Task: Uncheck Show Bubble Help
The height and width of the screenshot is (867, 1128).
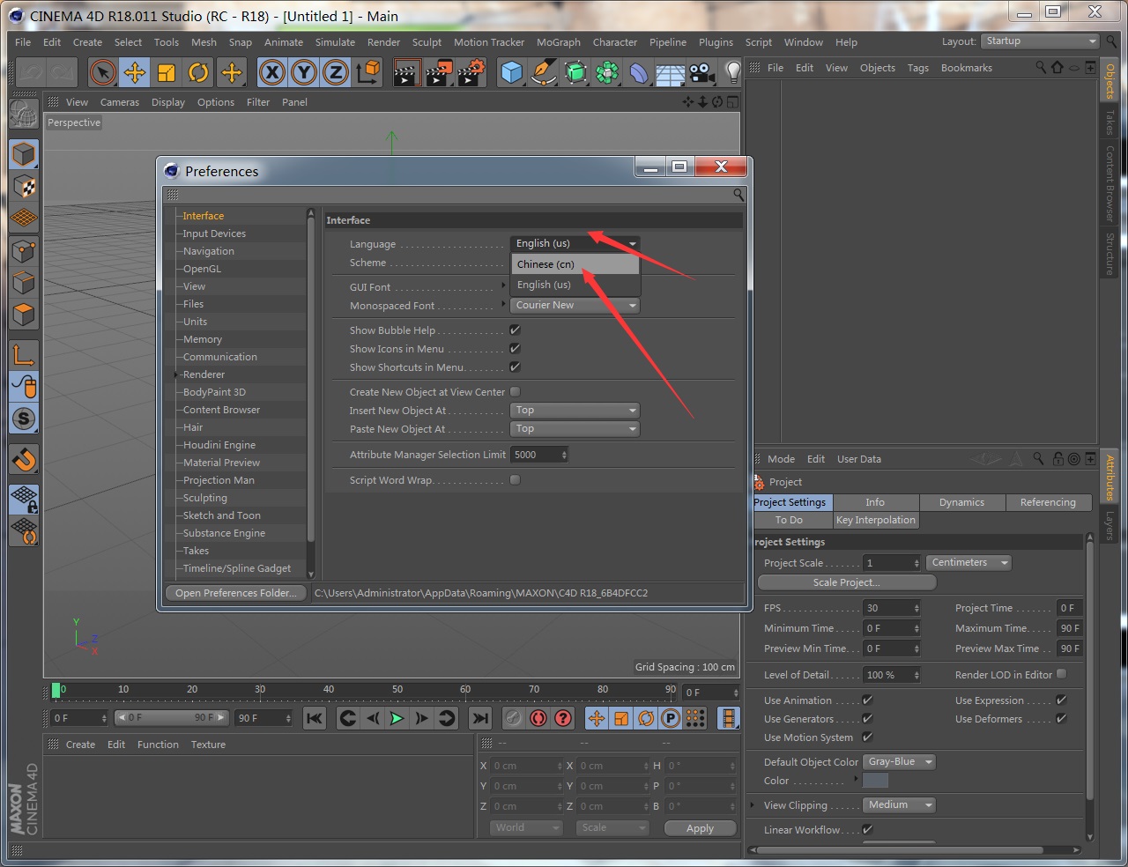Action: pos(515,330)
